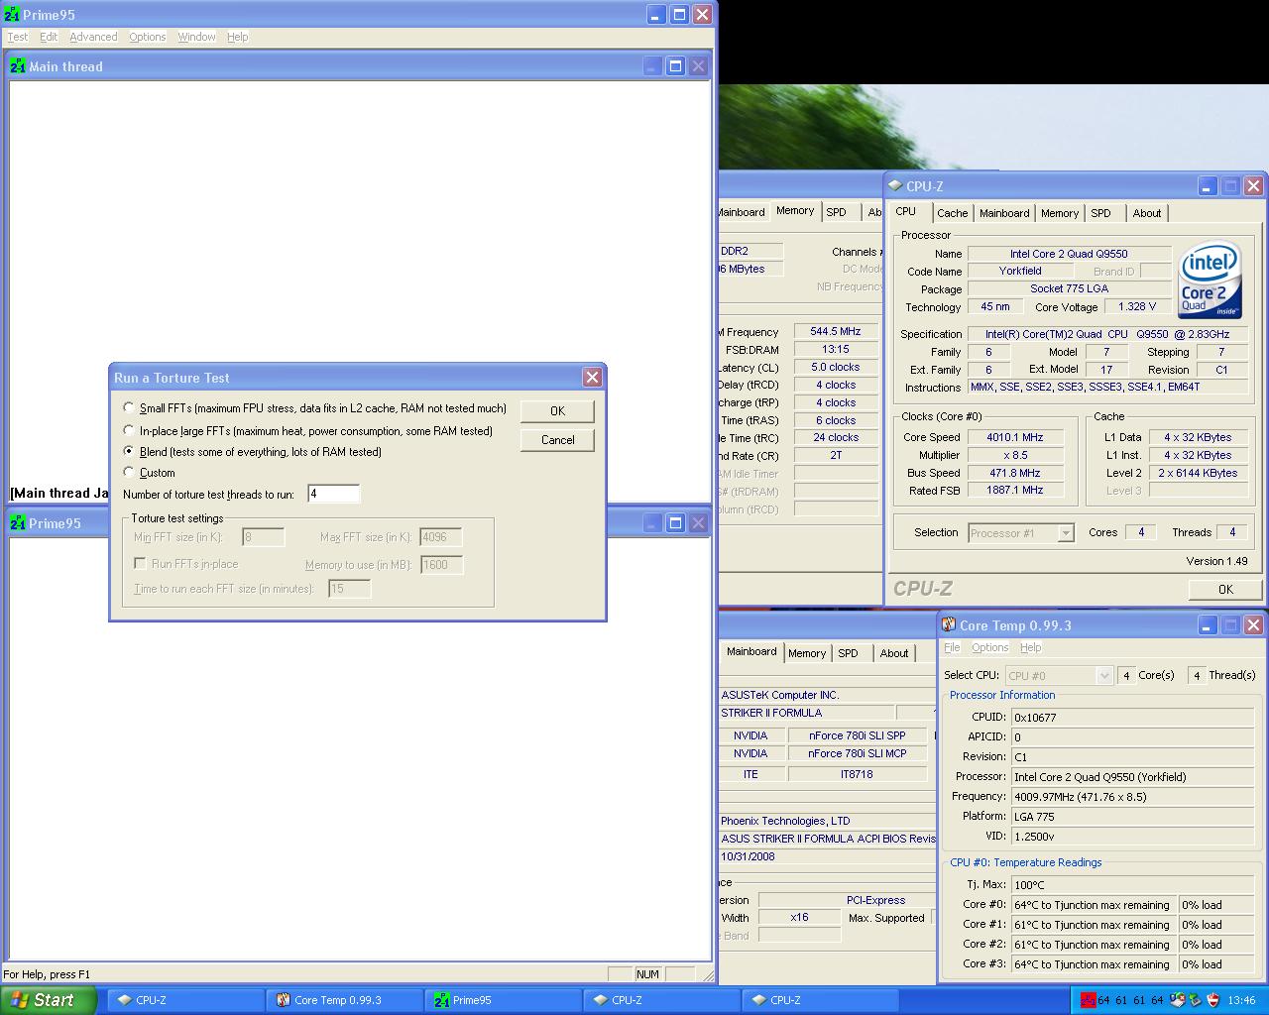1269x1015 pixels.
Task: Click the lower Prime95 child window icon
Action: (x=18, y=523)
